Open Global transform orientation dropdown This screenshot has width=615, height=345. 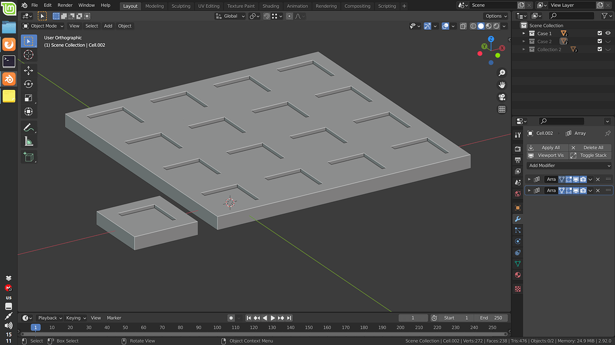tap(230, 16)
